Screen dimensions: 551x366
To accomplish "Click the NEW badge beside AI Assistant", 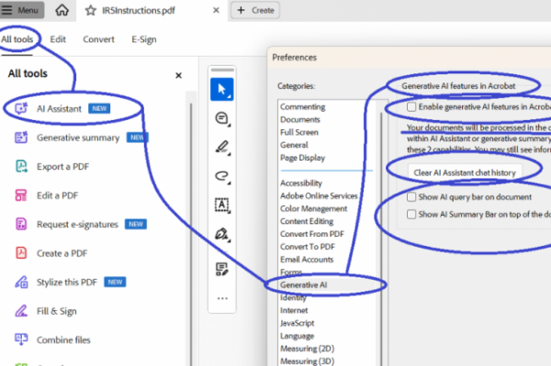I will tap(99, 108).
